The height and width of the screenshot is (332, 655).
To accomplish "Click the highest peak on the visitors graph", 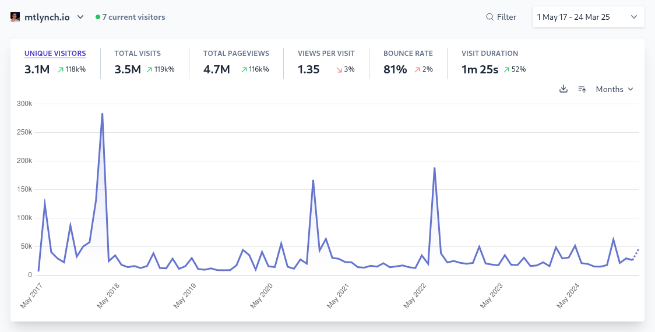I will (x=102, y=114).
